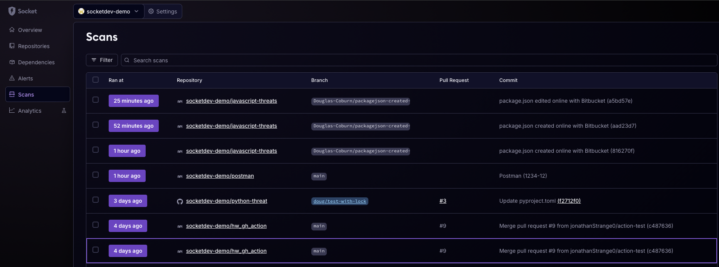This screenshot has height=267, width=719.
Task: Click the API icon beside postman repository
Action: tap(180, 177)
